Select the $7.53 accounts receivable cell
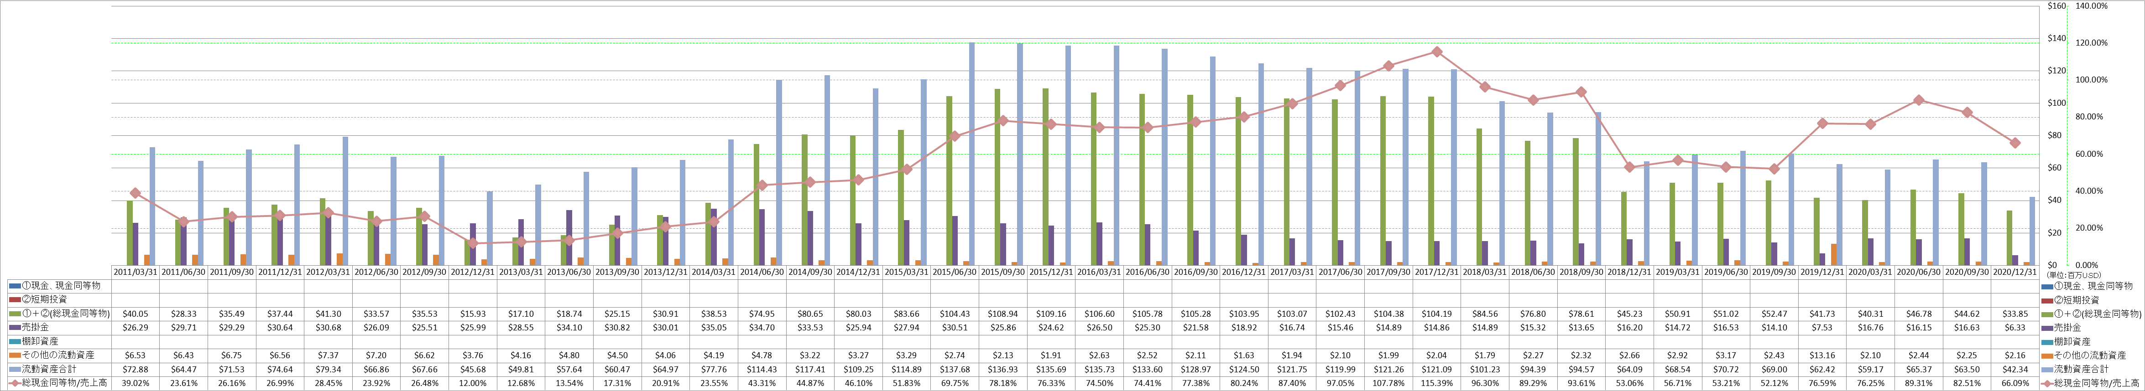This screenshot has width=2145, height=391. [x=1822, y=328]
